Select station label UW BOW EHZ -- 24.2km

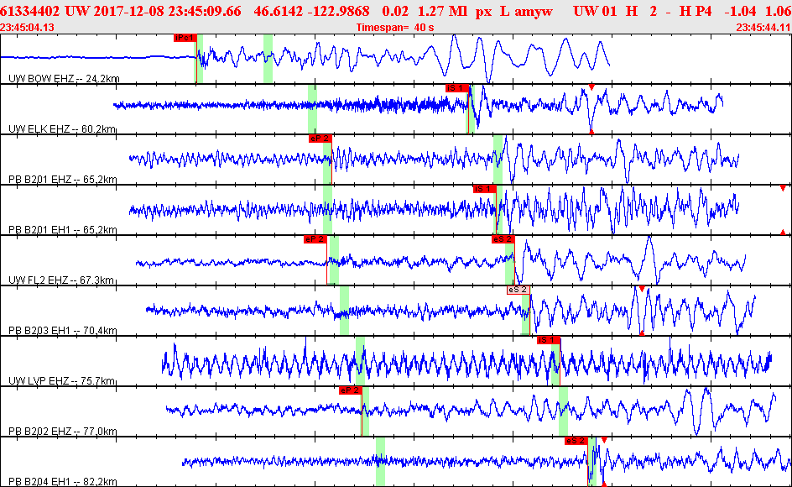pos(64,78)
